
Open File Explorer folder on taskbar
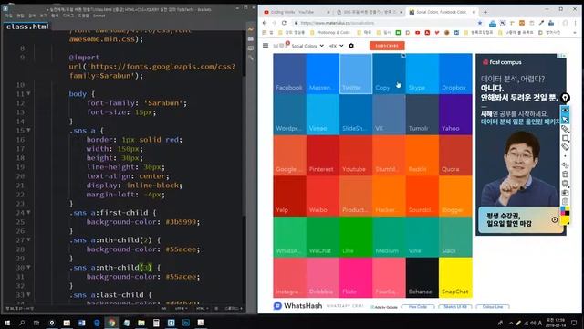coord(141,323)
